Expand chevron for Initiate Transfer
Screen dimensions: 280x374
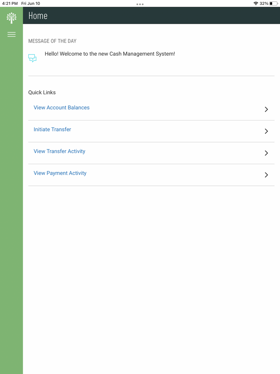pos(266,131)
